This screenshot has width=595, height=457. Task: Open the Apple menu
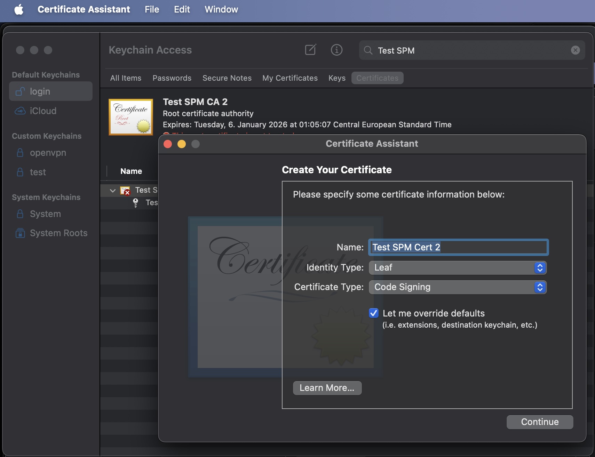point(19,9)
